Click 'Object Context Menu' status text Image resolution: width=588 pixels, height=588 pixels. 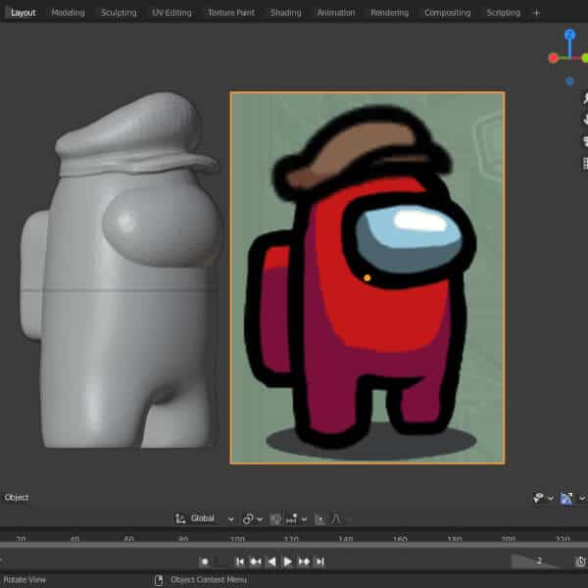[x=209, y=580]
